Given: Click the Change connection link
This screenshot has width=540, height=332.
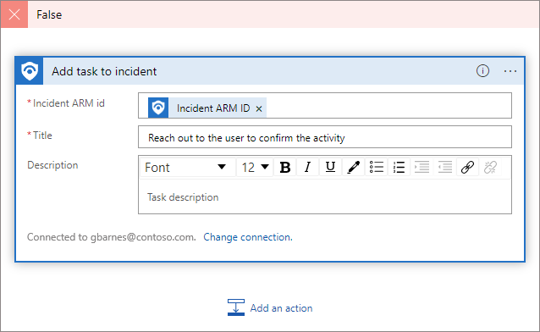Looking at the screenshot, I should click(x=248, y=237).
